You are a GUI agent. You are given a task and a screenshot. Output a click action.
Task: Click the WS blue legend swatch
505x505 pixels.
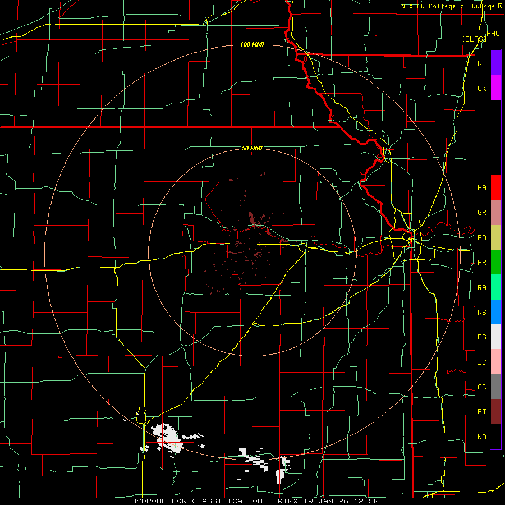(x=495, y=312)
